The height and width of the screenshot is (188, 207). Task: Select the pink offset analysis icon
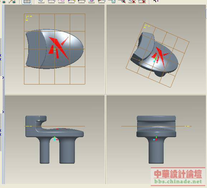[61, 1]
